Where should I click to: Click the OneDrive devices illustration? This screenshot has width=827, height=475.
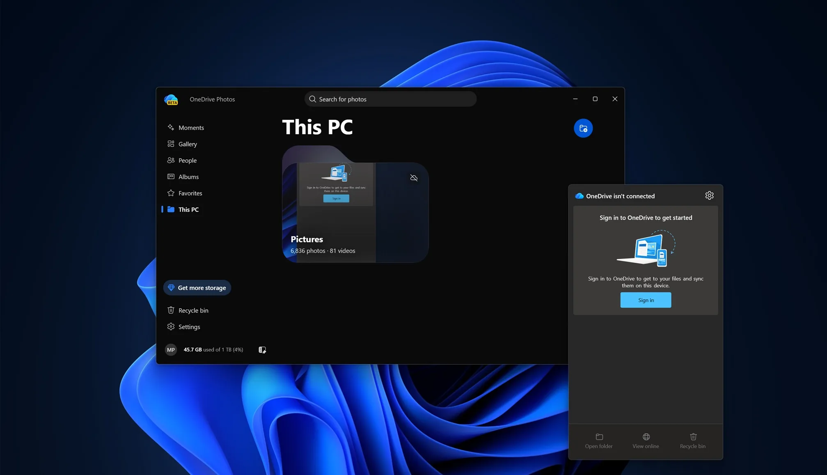[x=646, y=249]
